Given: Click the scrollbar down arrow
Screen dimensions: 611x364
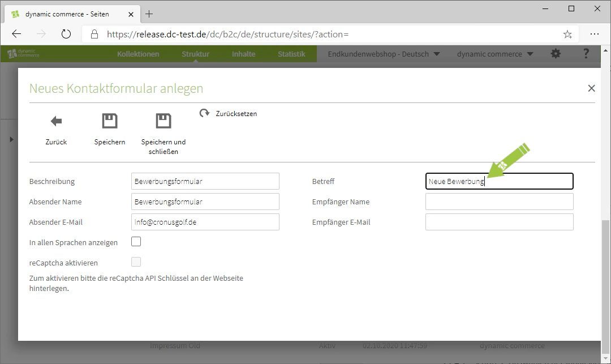Looking at the screenshot, I should coord(605,358).
